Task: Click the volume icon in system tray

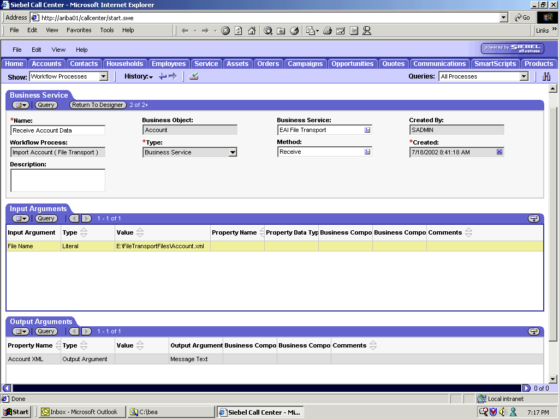Action: (501, 412)
